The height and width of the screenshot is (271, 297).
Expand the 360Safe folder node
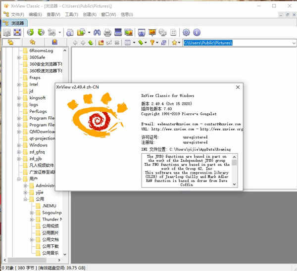pyautogui.click(x=19, y=57)
